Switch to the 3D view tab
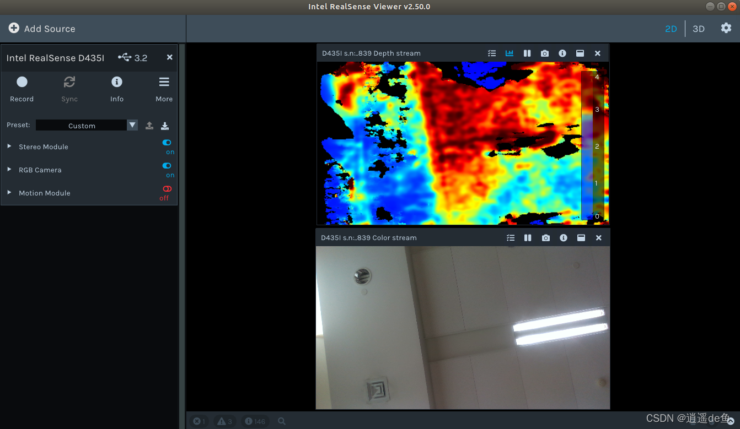740x429 pixels. [x=699, y=28]
